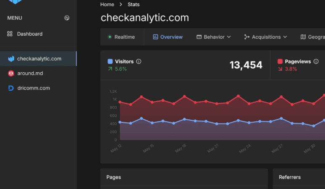Click the 400 y-axis label
This screenshot has width=325, height=189.
[x=113, y=124]
